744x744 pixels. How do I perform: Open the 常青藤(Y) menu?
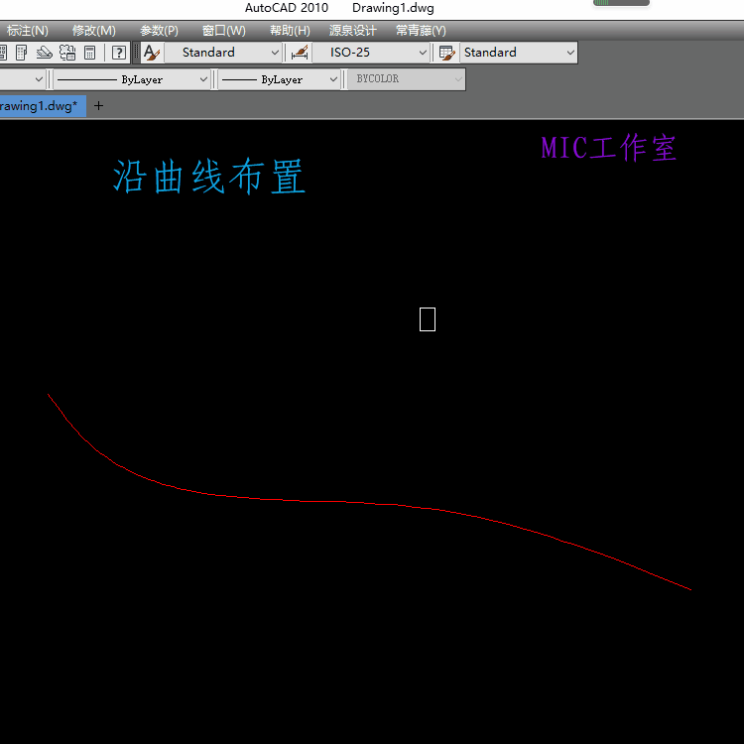pos(421,31)
